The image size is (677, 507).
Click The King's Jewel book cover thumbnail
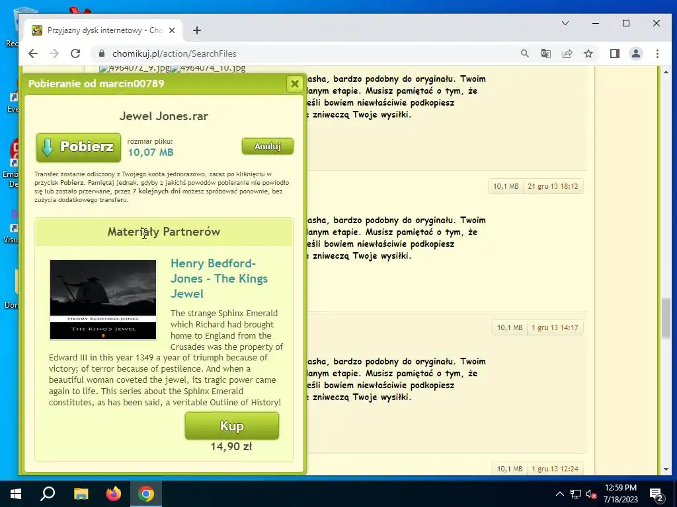coord(103,300)
